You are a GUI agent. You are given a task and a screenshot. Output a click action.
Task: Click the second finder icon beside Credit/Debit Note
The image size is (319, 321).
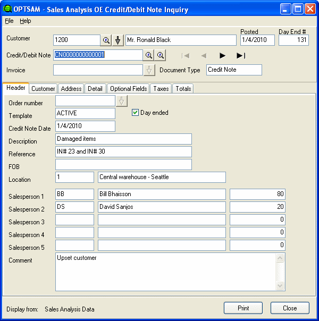[x=161, y=55]
